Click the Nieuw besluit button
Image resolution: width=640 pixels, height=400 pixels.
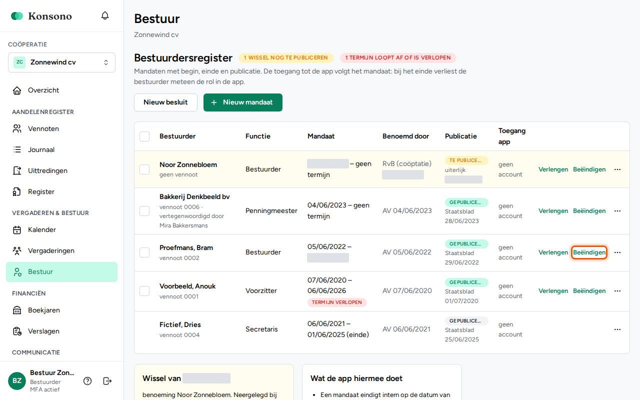pyautogui.click(x=165, y=102)
